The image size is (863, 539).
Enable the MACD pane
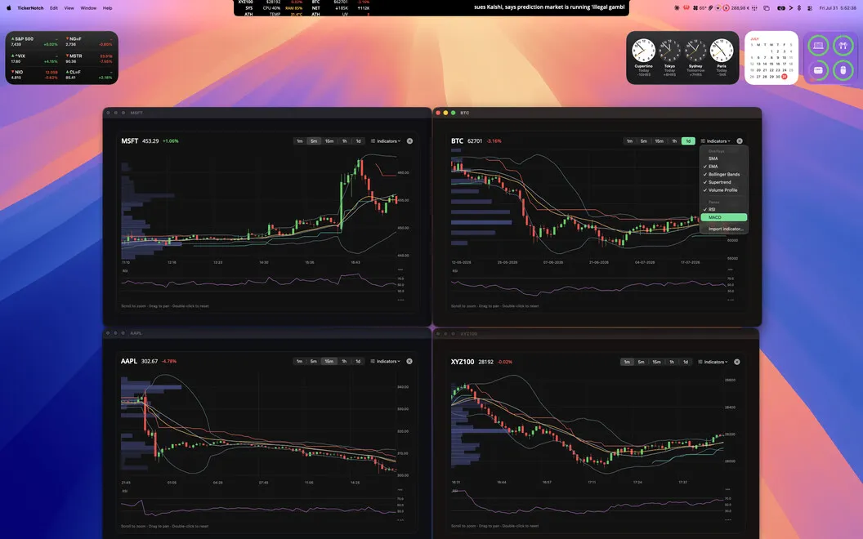point(724,217)
